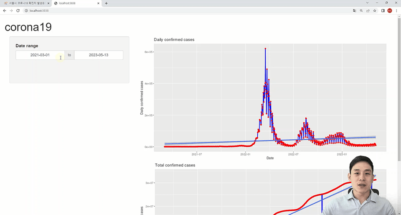The height and width of the screenshot is (215, 401).
Task: Open the Chrome three-dot menu
Action: coord(397,10)
